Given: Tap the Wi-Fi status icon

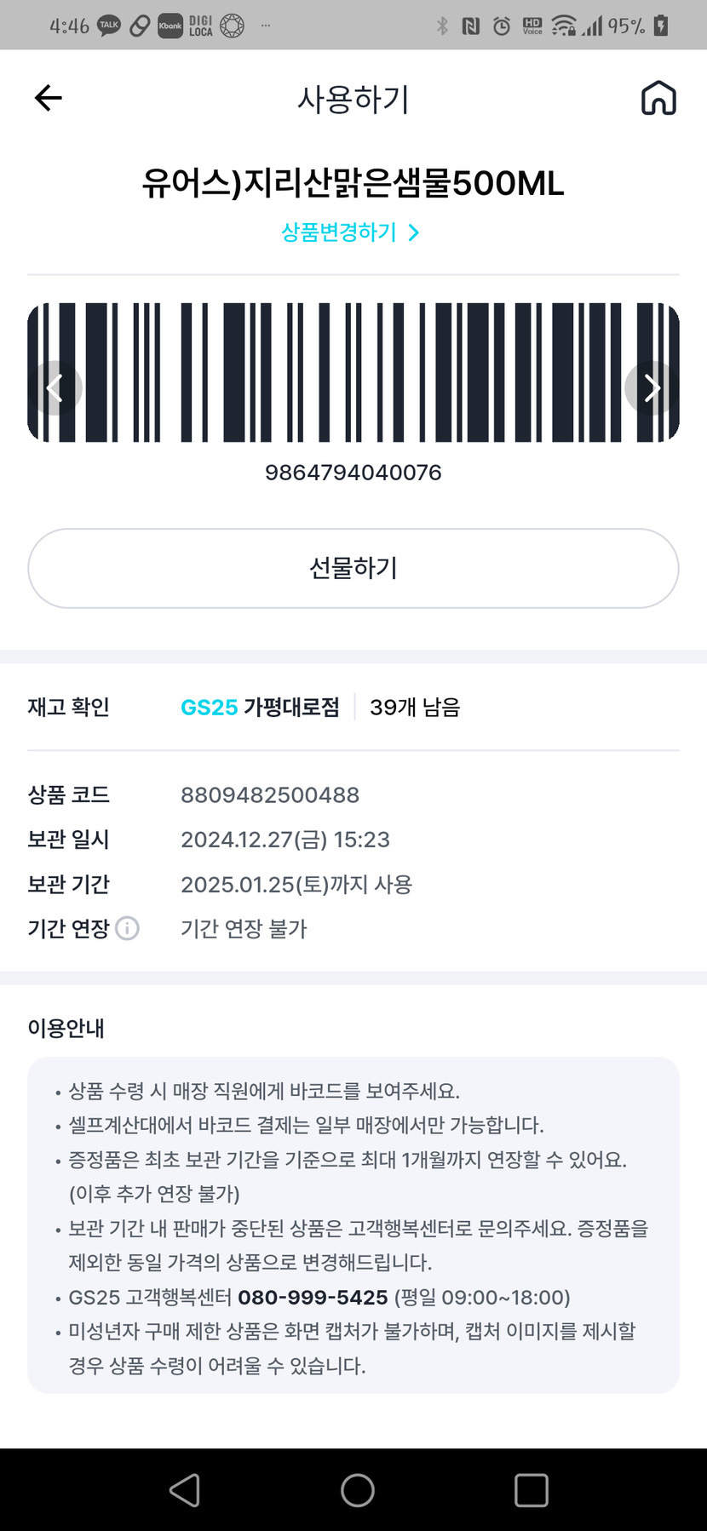Looking at the screenshot, I should pyautogui.click(x=563, y=26).
